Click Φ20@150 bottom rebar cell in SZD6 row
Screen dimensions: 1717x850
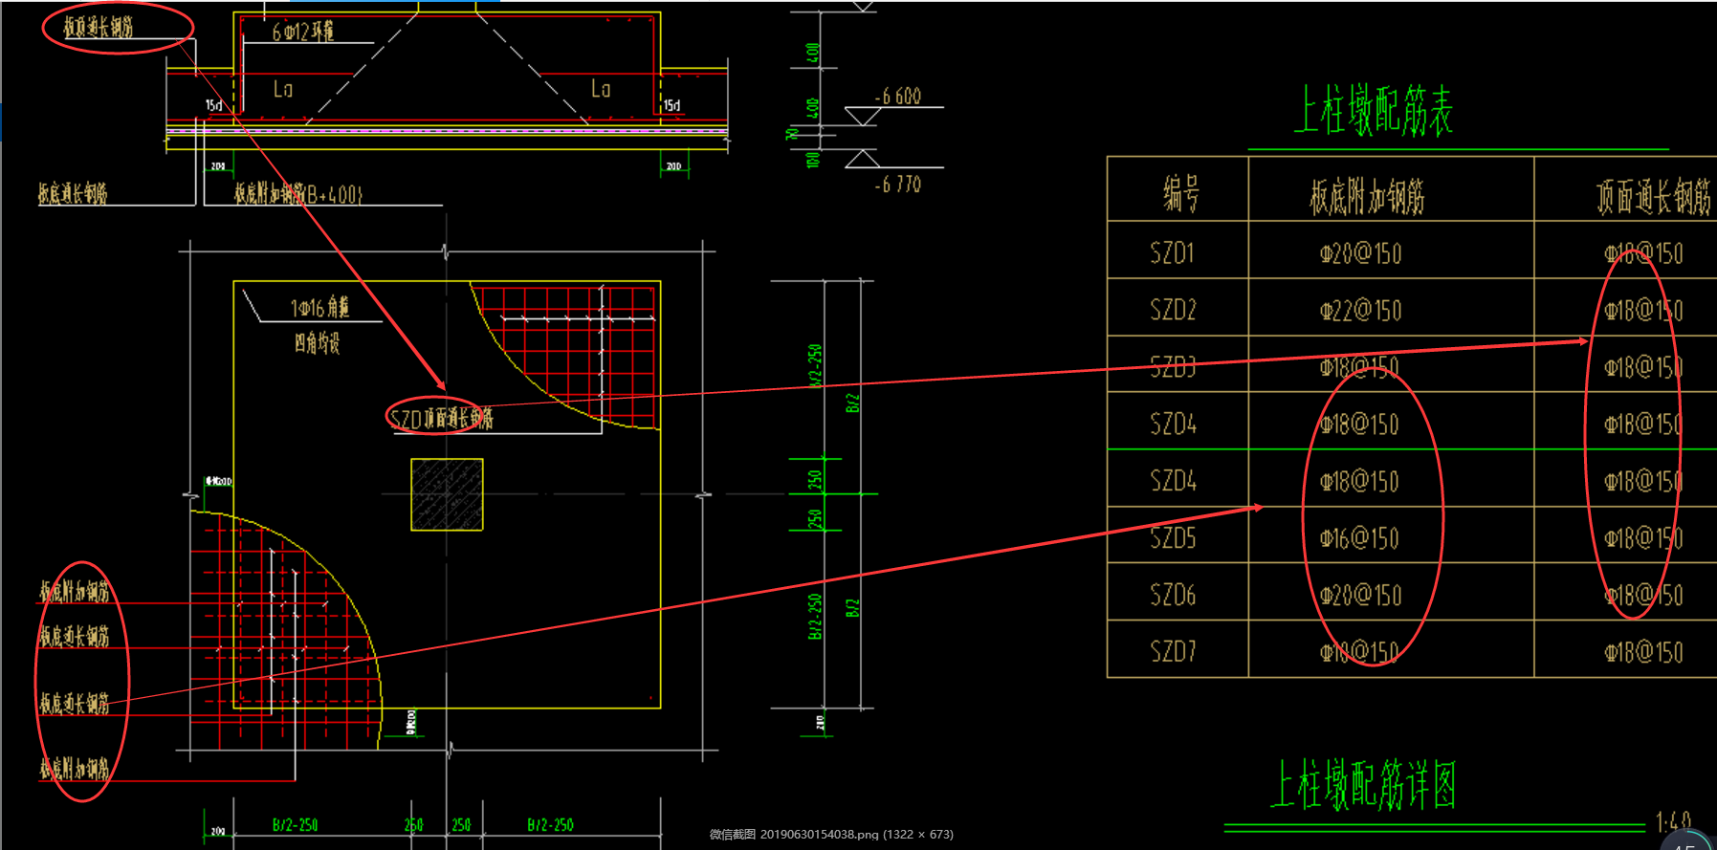1360,595
